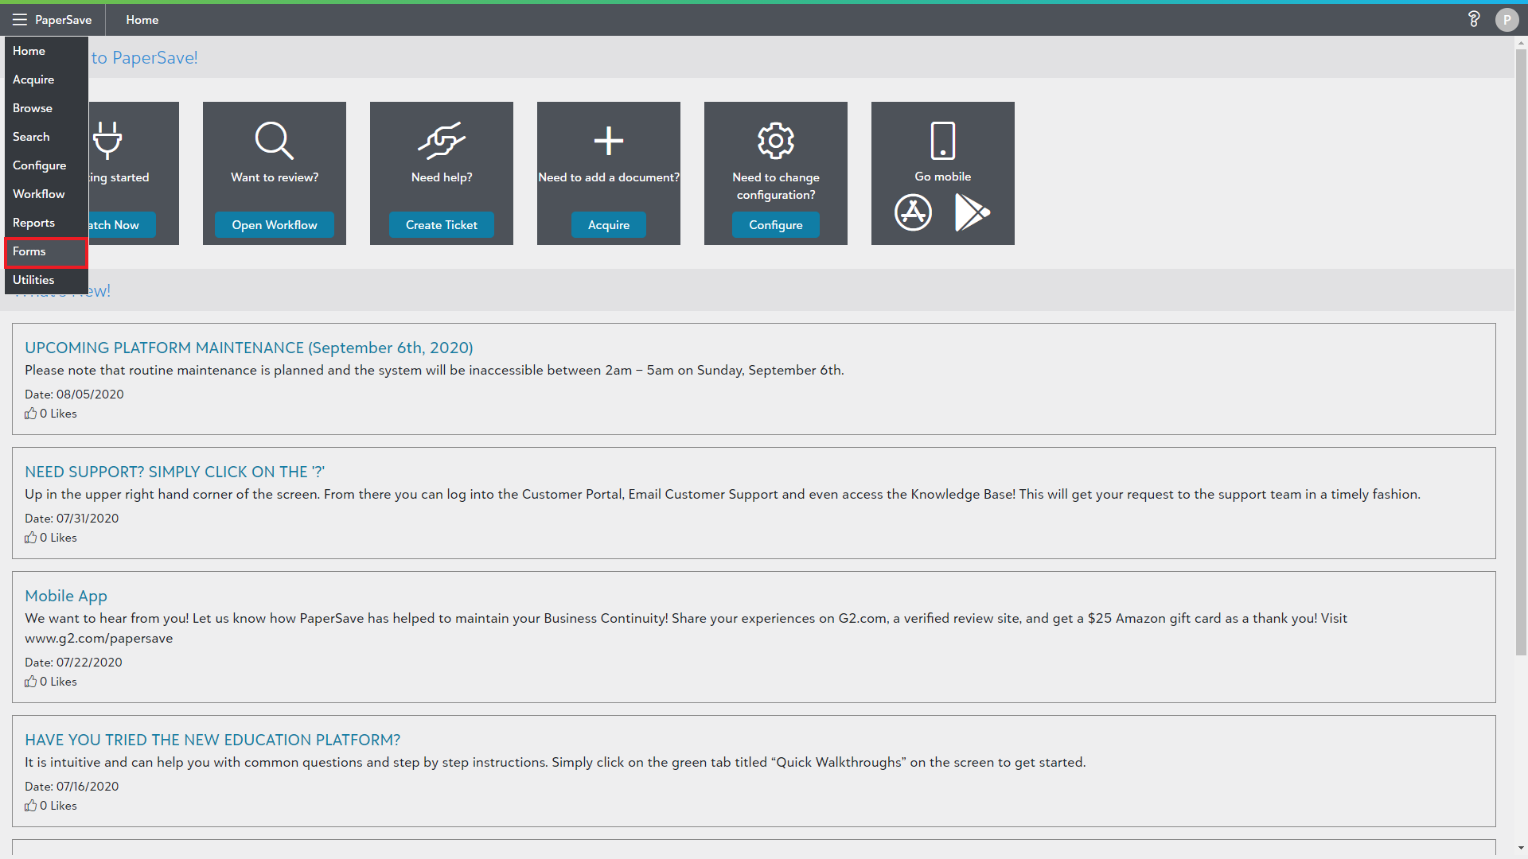Viewport: 1528px width, 859px height.
Task: Open the help question mark icon
Action: pos(1474,20)
